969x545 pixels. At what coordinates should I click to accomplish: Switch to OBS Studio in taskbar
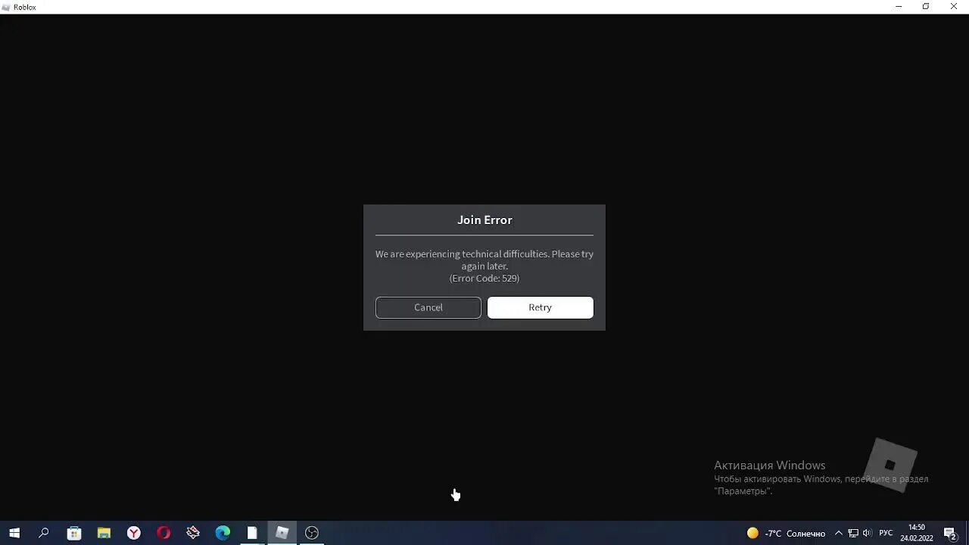(312, 533)
